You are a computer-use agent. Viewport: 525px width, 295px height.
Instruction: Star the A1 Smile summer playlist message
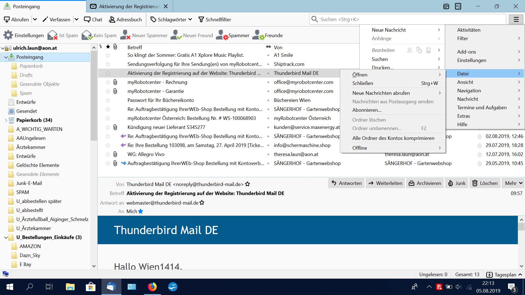click(x=108, y=55)
